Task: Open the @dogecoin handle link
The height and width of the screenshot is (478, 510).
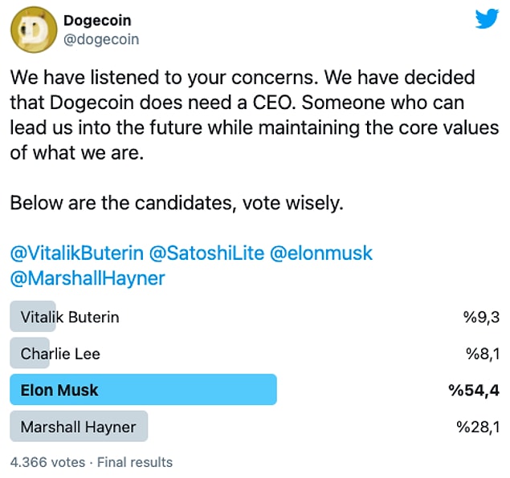Action: click(x=101, y=39)
